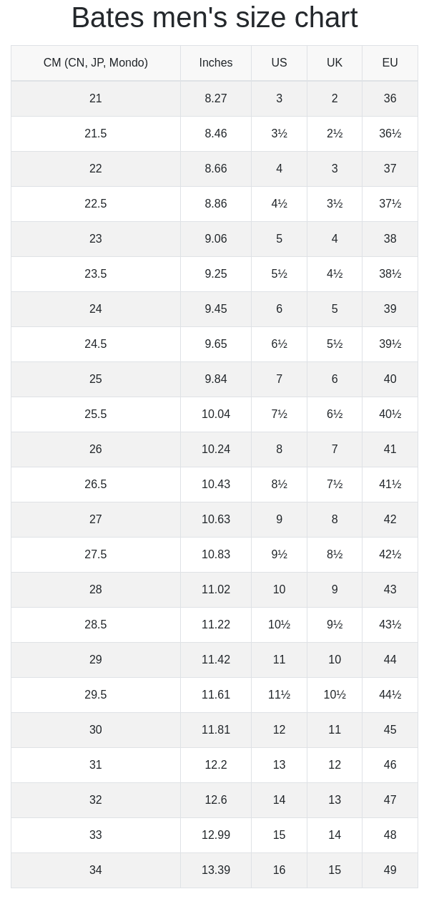Click the Bates men's size chart title
Viewport: 429px width, 899px height.
(214, 18)
